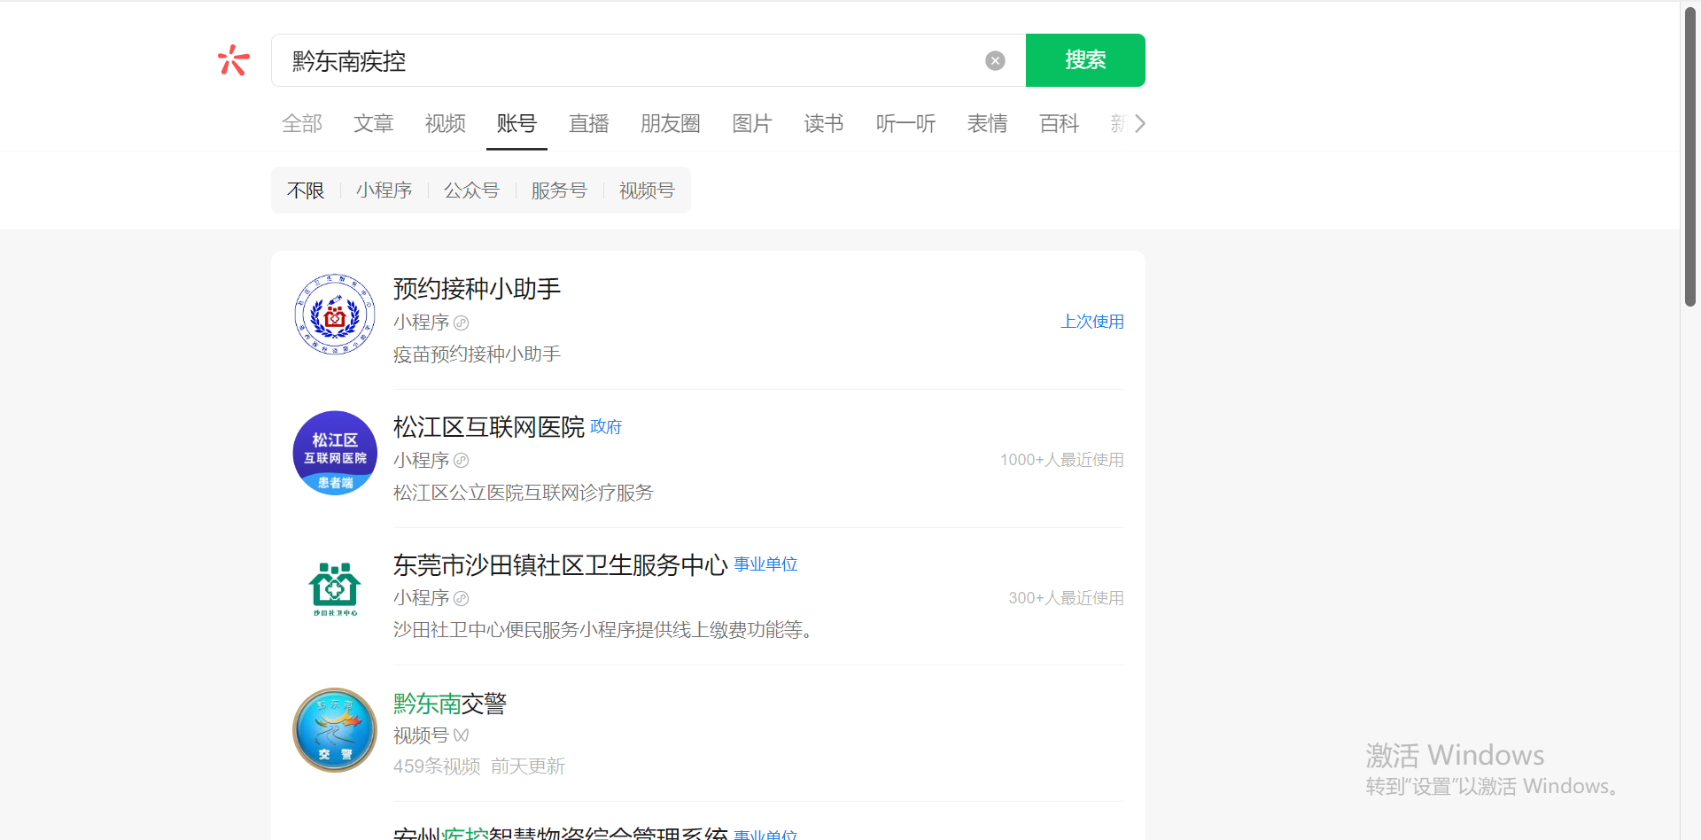The width and height of the screenshot is (1701, 840).
Task: Click the 政府 tag beside 松江区互联网医院
Action: click(606, 427)
